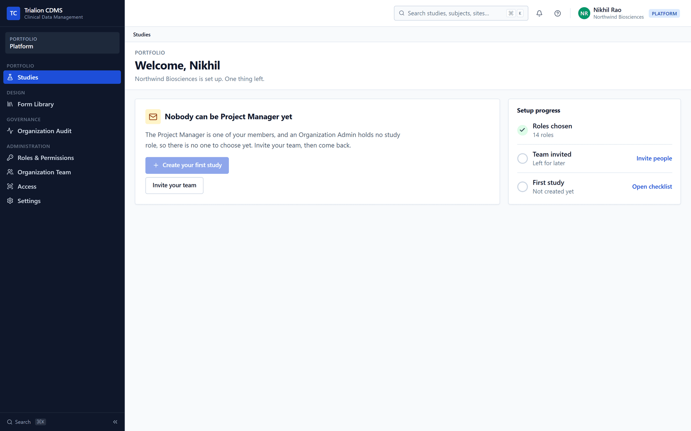Click the magnifier icon in the top search bar

point(402,13)
